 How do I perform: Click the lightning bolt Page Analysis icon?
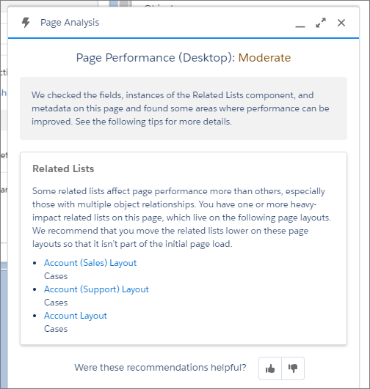(x=26, y=23)
